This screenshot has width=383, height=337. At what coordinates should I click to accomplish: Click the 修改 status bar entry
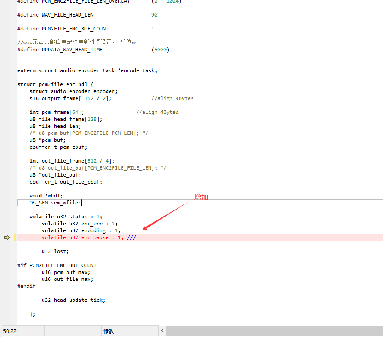point(108,331)
